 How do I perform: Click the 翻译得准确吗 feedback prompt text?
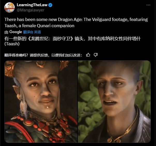pos(43,55)
